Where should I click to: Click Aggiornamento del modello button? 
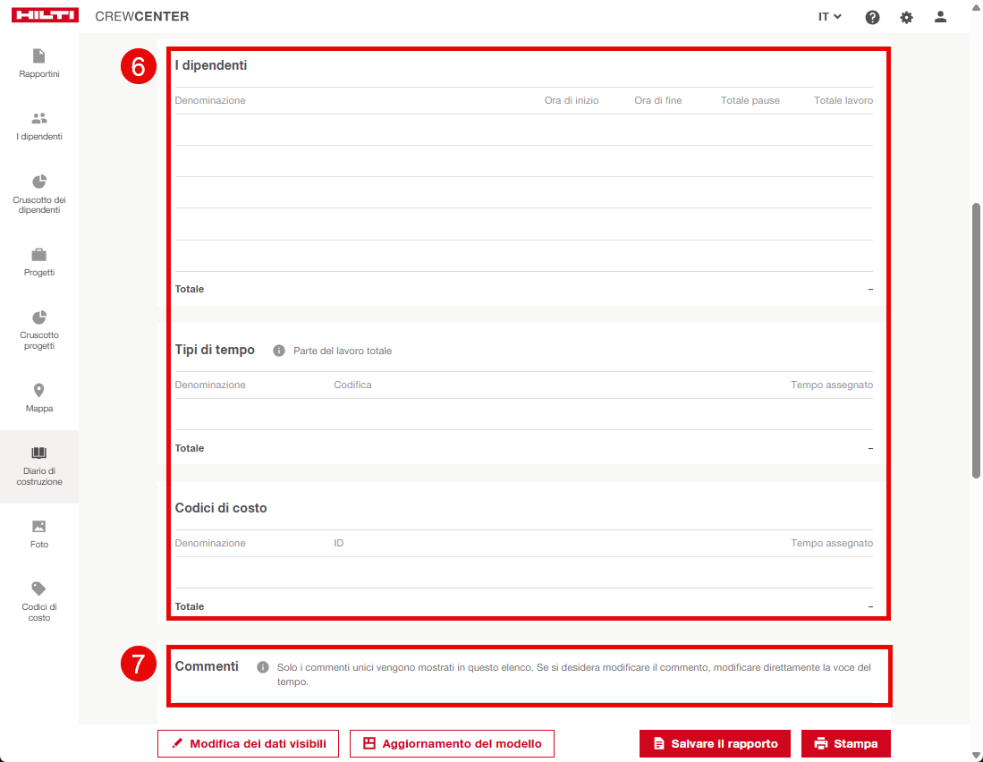(452, 744)
